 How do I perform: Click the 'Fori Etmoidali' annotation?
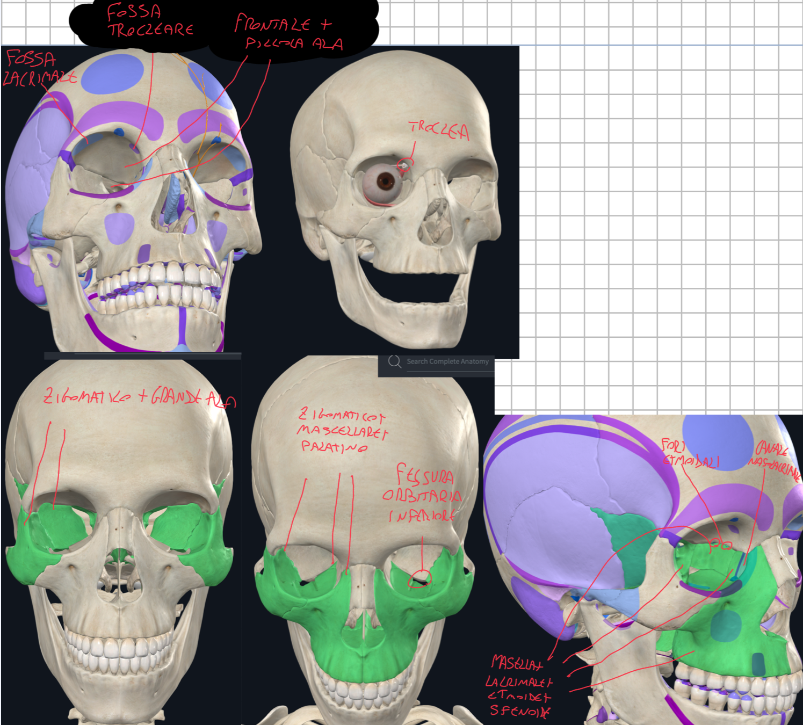(x=689, y=453)
